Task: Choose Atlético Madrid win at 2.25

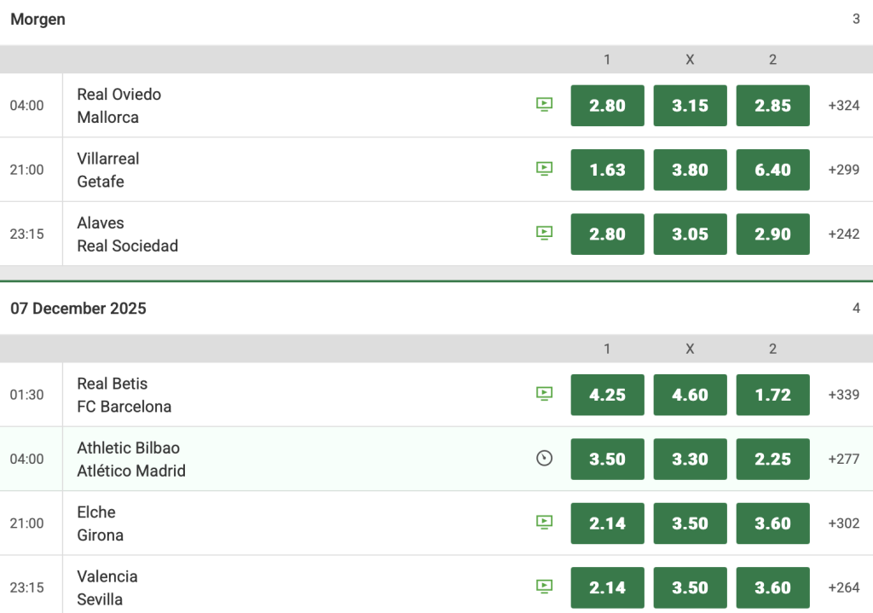Action: (x=772, y=459)
